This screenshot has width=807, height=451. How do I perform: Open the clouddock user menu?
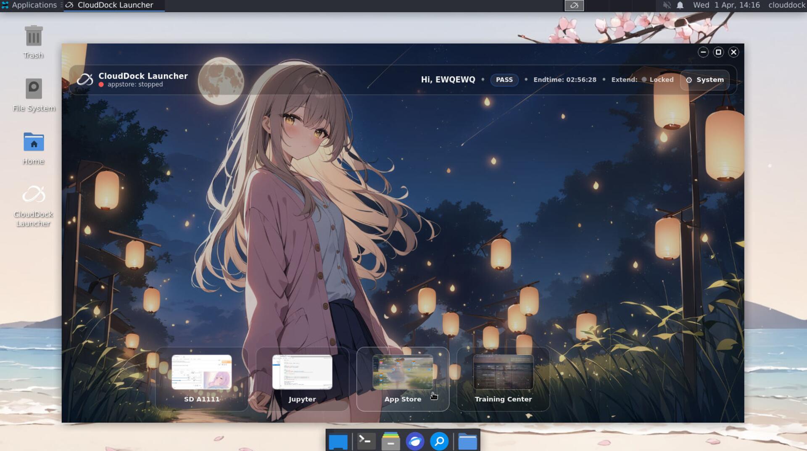786,5
